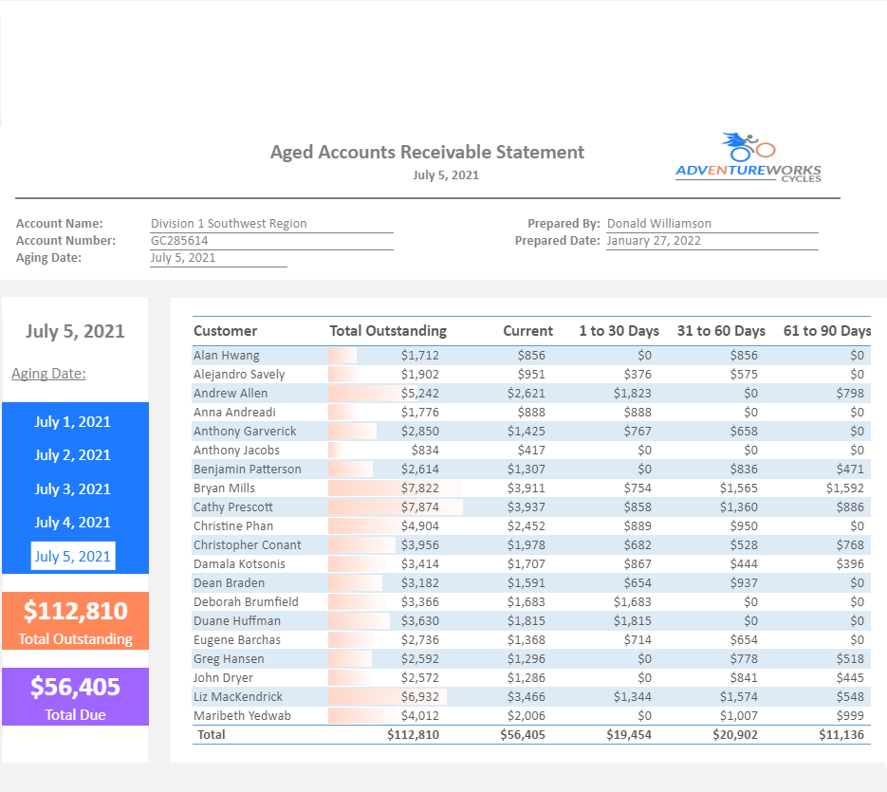Select customer Liz MacKendrick
Image resolution: width=887 pixels, height=792 pixels.
[x=237, y=696]
